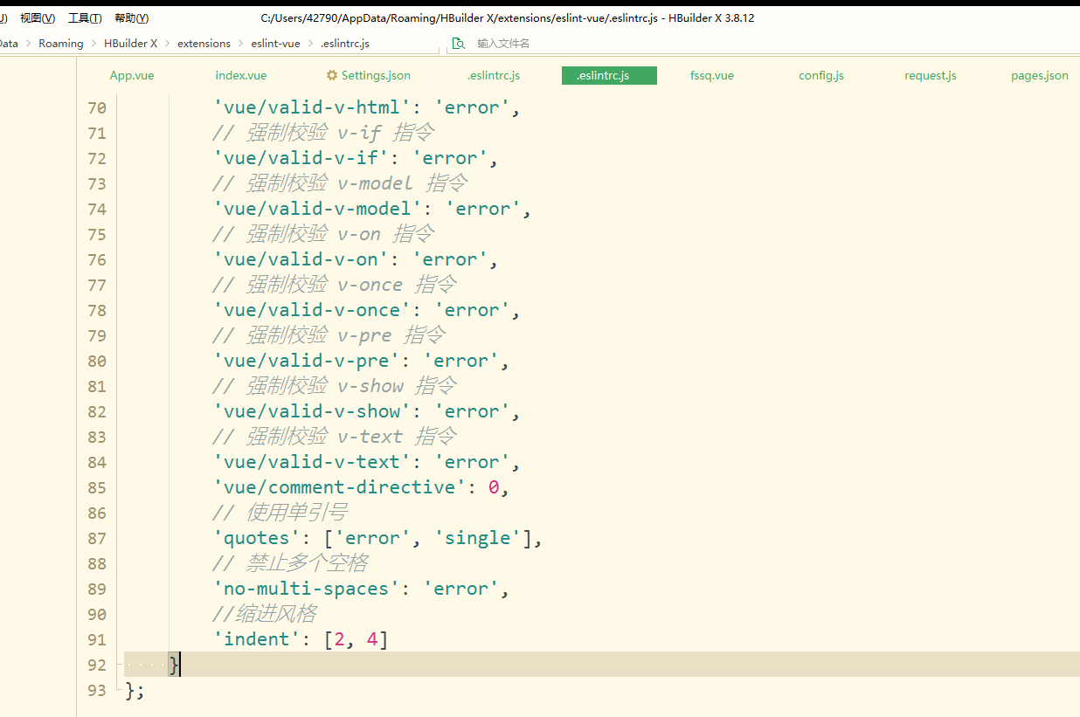
Task: Click the Roaming breadcrumb folder
Action: (x=61, y=44)
